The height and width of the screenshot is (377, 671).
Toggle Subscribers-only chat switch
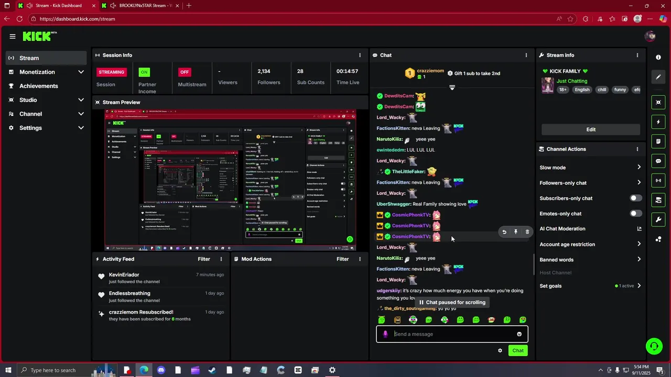[x=635, y=198]
